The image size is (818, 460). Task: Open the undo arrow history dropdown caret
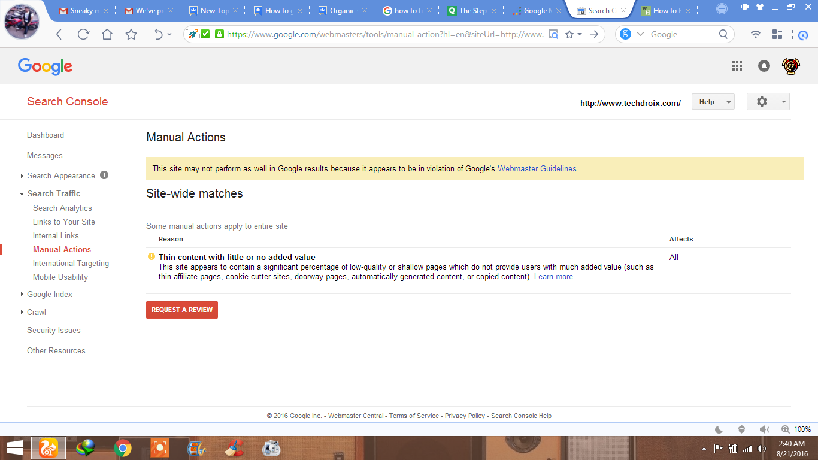coord(169,34)
